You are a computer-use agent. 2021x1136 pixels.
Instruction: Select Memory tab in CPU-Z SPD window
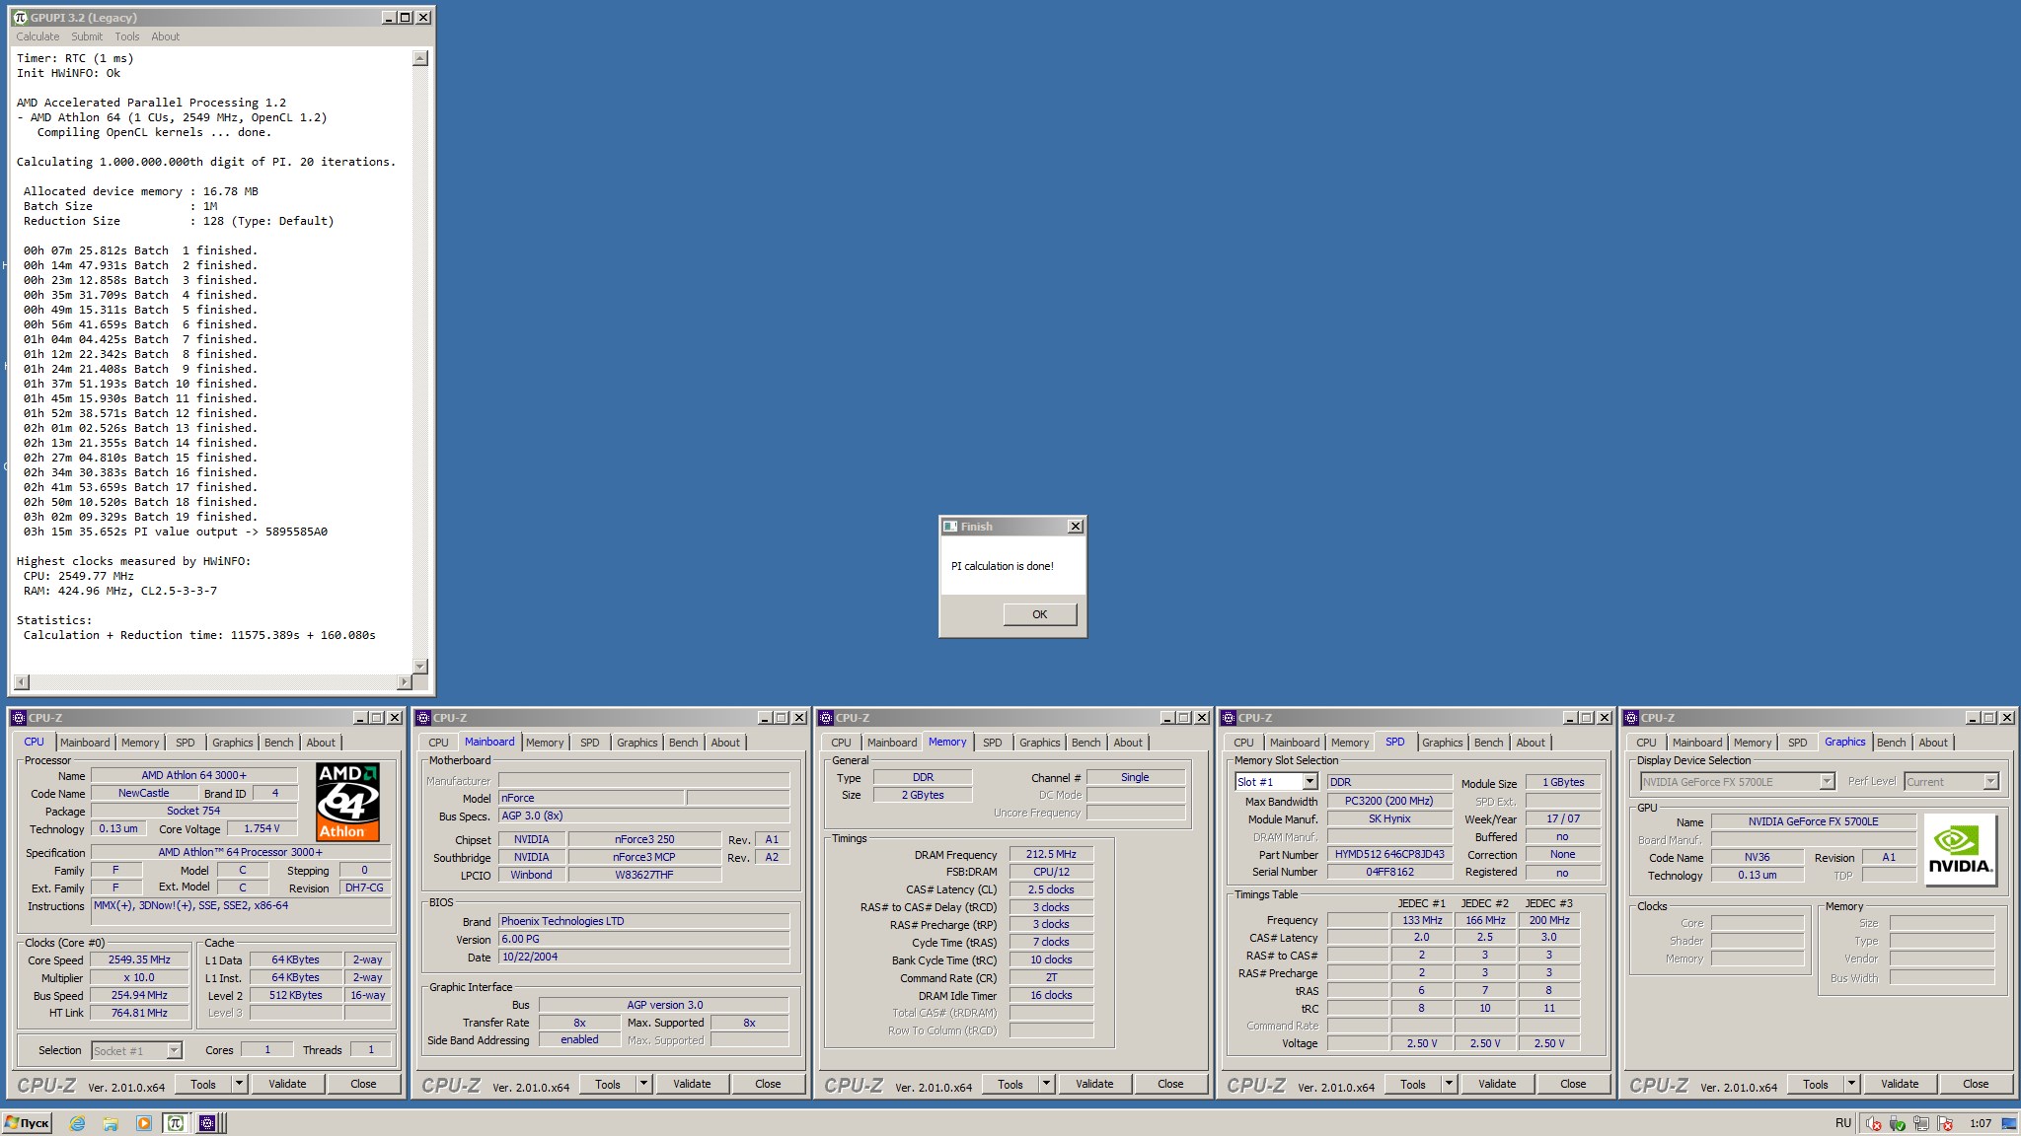coord(1350,743)
